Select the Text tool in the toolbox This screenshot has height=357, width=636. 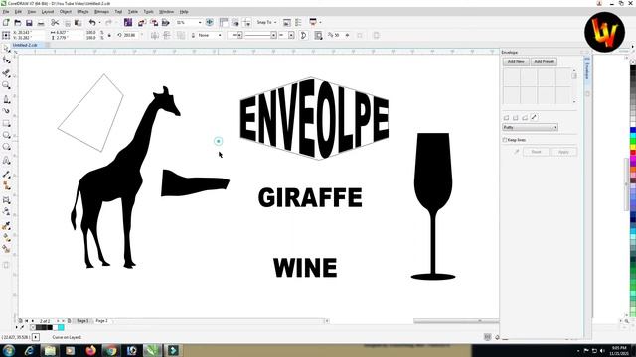pyautogui.click(x=7, y=161)
